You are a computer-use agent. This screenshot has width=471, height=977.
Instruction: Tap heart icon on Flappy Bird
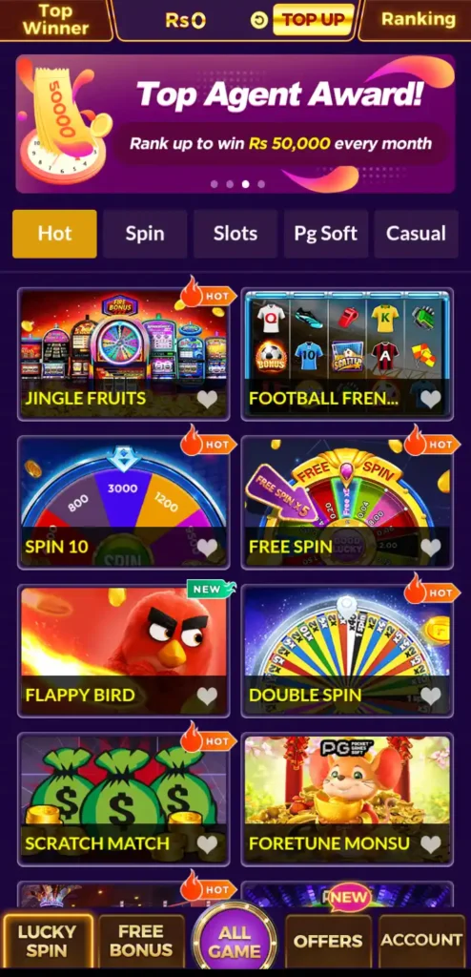click(x=207, y=696)
